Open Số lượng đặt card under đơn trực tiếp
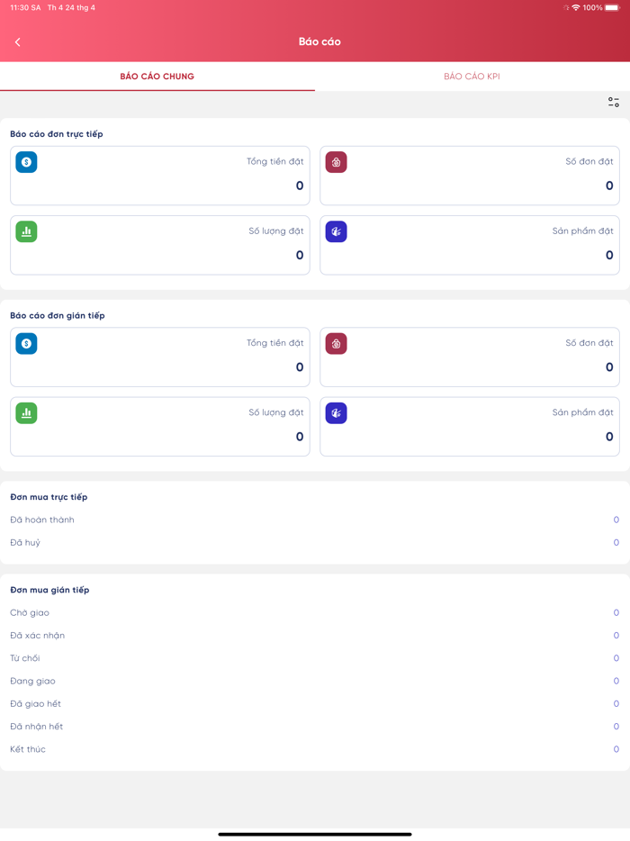The image size is (630, 841). click(x=160, y=245)
